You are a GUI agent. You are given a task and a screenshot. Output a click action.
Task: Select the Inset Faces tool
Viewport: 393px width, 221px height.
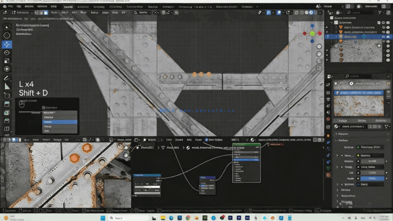pos(7,113)
